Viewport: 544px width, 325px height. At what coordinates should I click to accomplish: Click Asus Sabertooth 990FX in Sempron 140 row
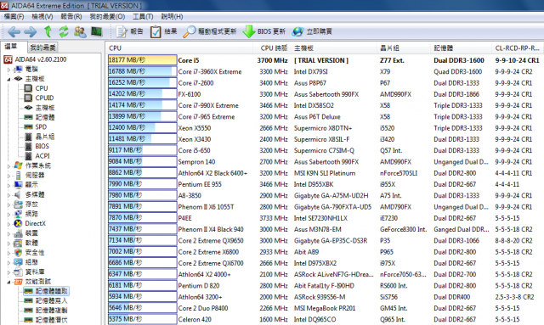[x=326, y=162]
